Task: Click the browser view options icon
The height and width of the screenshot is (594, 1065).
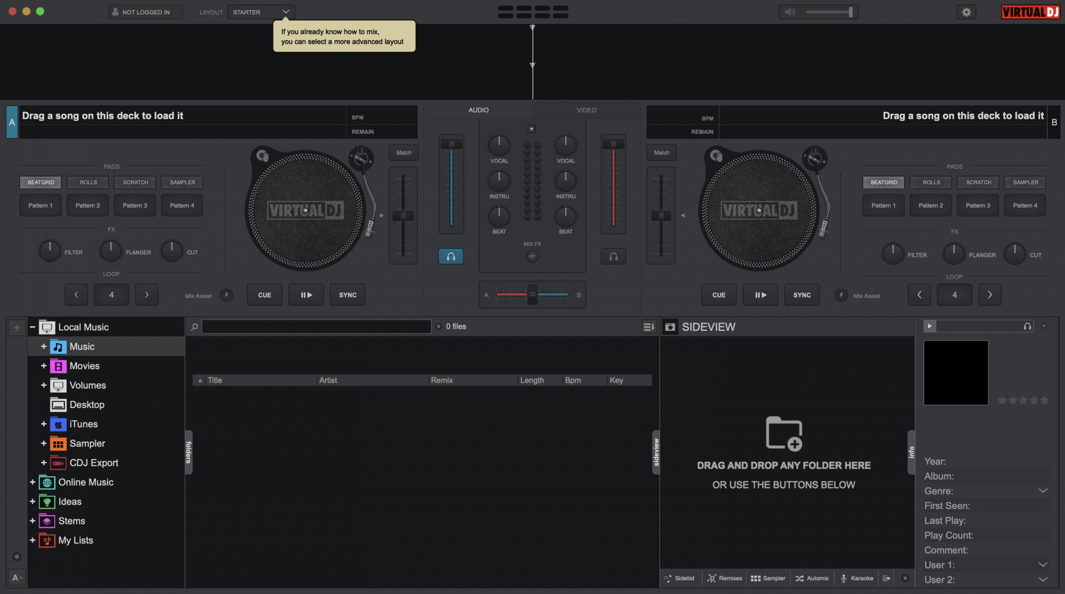Action: click(x=648, y=327)
